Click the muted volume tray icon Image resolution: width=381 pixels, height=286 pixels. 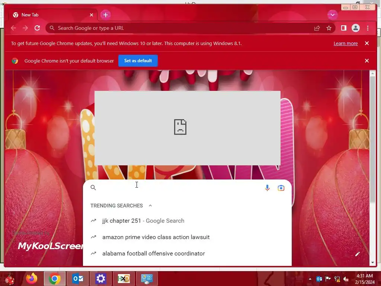point(346,279)
